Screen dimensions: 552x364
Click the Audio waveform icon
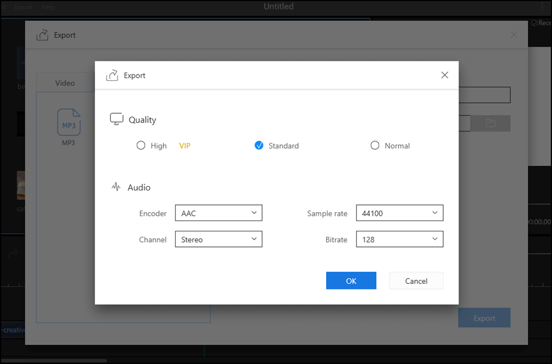[116, 187]
